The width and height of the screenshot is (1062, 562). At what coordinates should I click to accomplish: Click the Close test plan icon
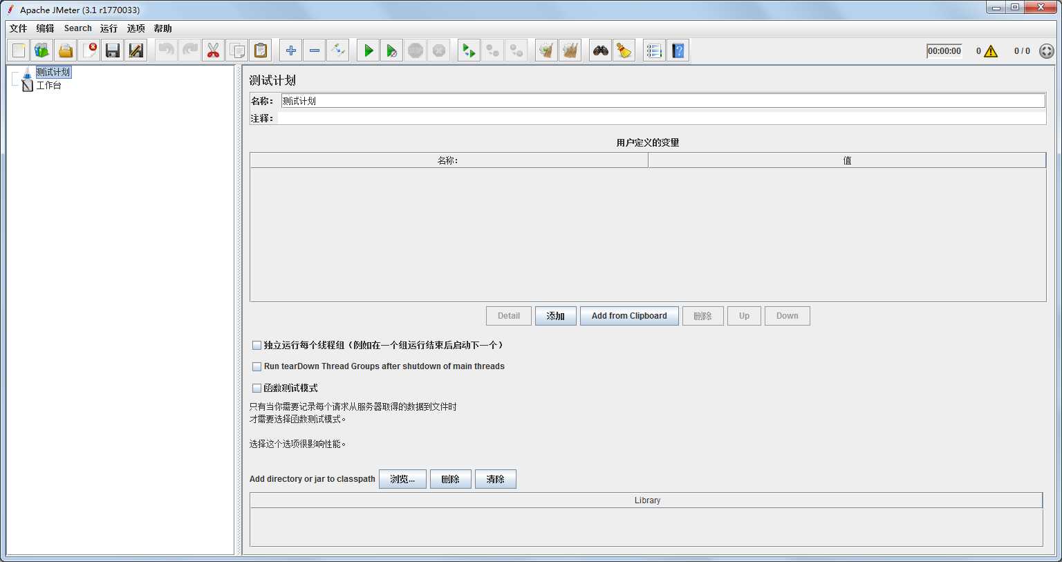(x=89, y=50)
